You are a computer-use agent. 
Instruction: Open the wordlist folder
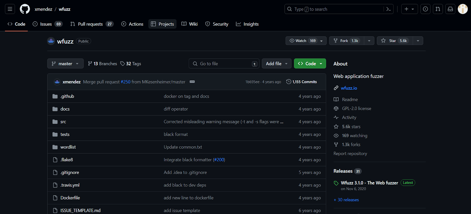tap(68, 147)
